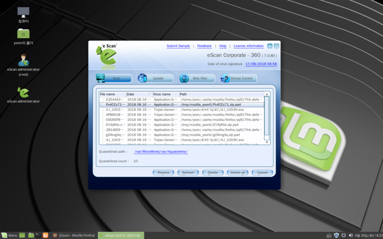Select the EYJfyRVe.zip.part quarantined row
This screenshot has height=239, width=383.
pyautogui.click(x=182, y=125)
